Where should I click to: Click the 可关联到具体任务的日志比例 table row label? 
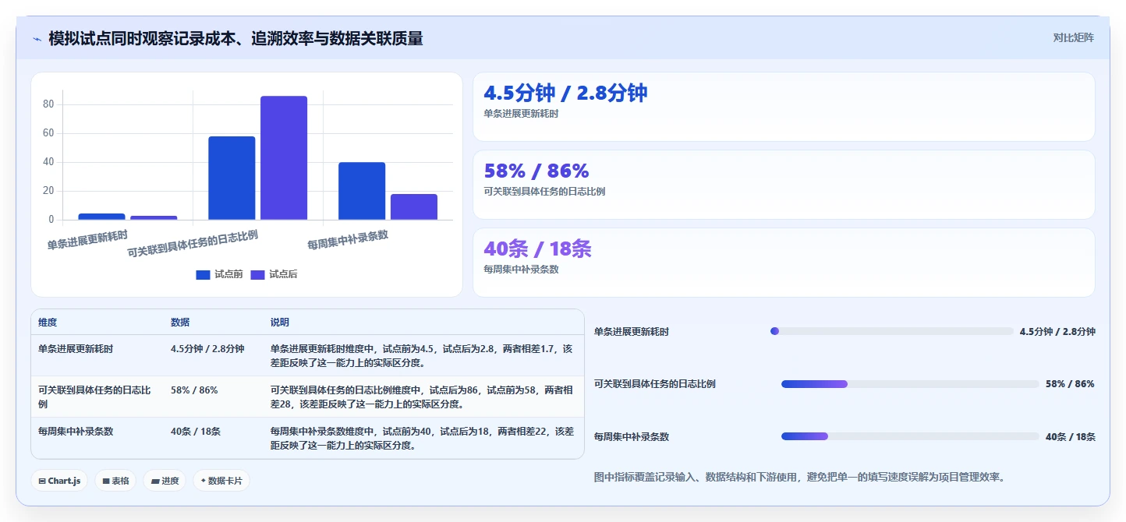pyautogui.click(x=95, y=397)
